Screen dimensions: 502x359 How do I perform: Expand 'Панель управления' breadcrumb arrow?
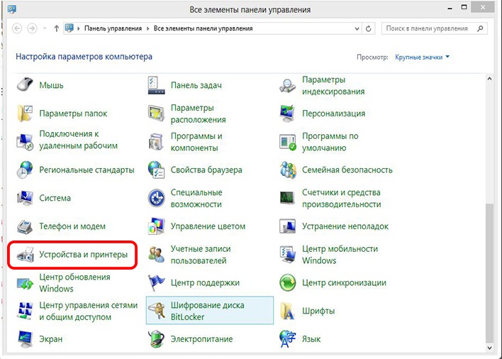(x=149, y=29)
